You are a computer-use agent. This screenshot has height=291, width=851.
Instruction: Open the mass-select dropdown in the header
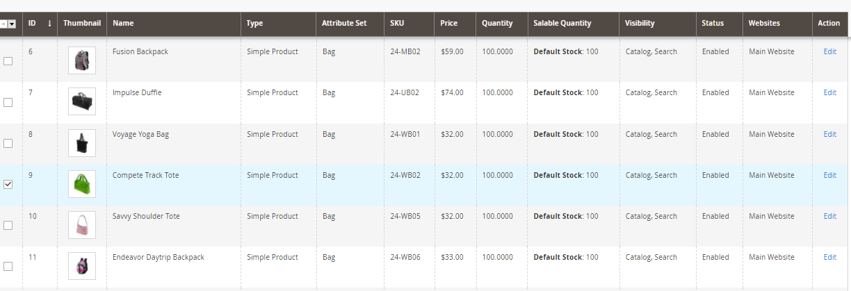(x=12, y=24)
